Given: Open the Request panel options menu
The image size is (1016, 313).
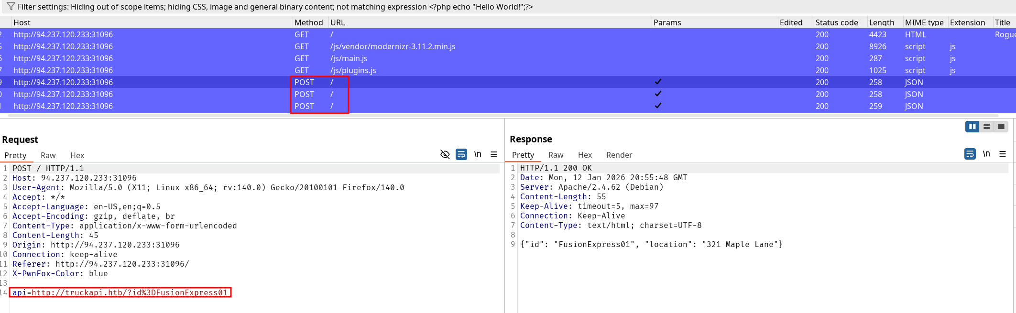Looking at the screenshot, I should pyautogui.click(x=494, y=154).
